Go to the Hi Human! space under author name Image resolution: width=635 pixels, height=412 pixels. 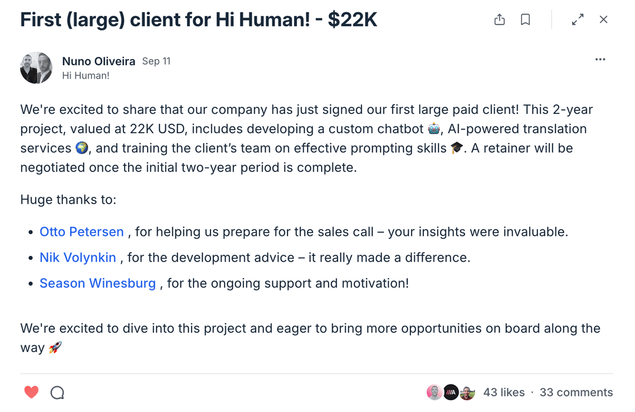[86, 76]
